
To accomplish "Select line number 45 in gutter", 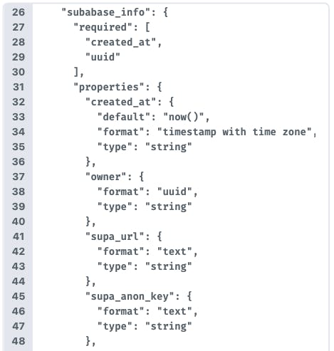I will pyautogui.click(x=19, y=296).
